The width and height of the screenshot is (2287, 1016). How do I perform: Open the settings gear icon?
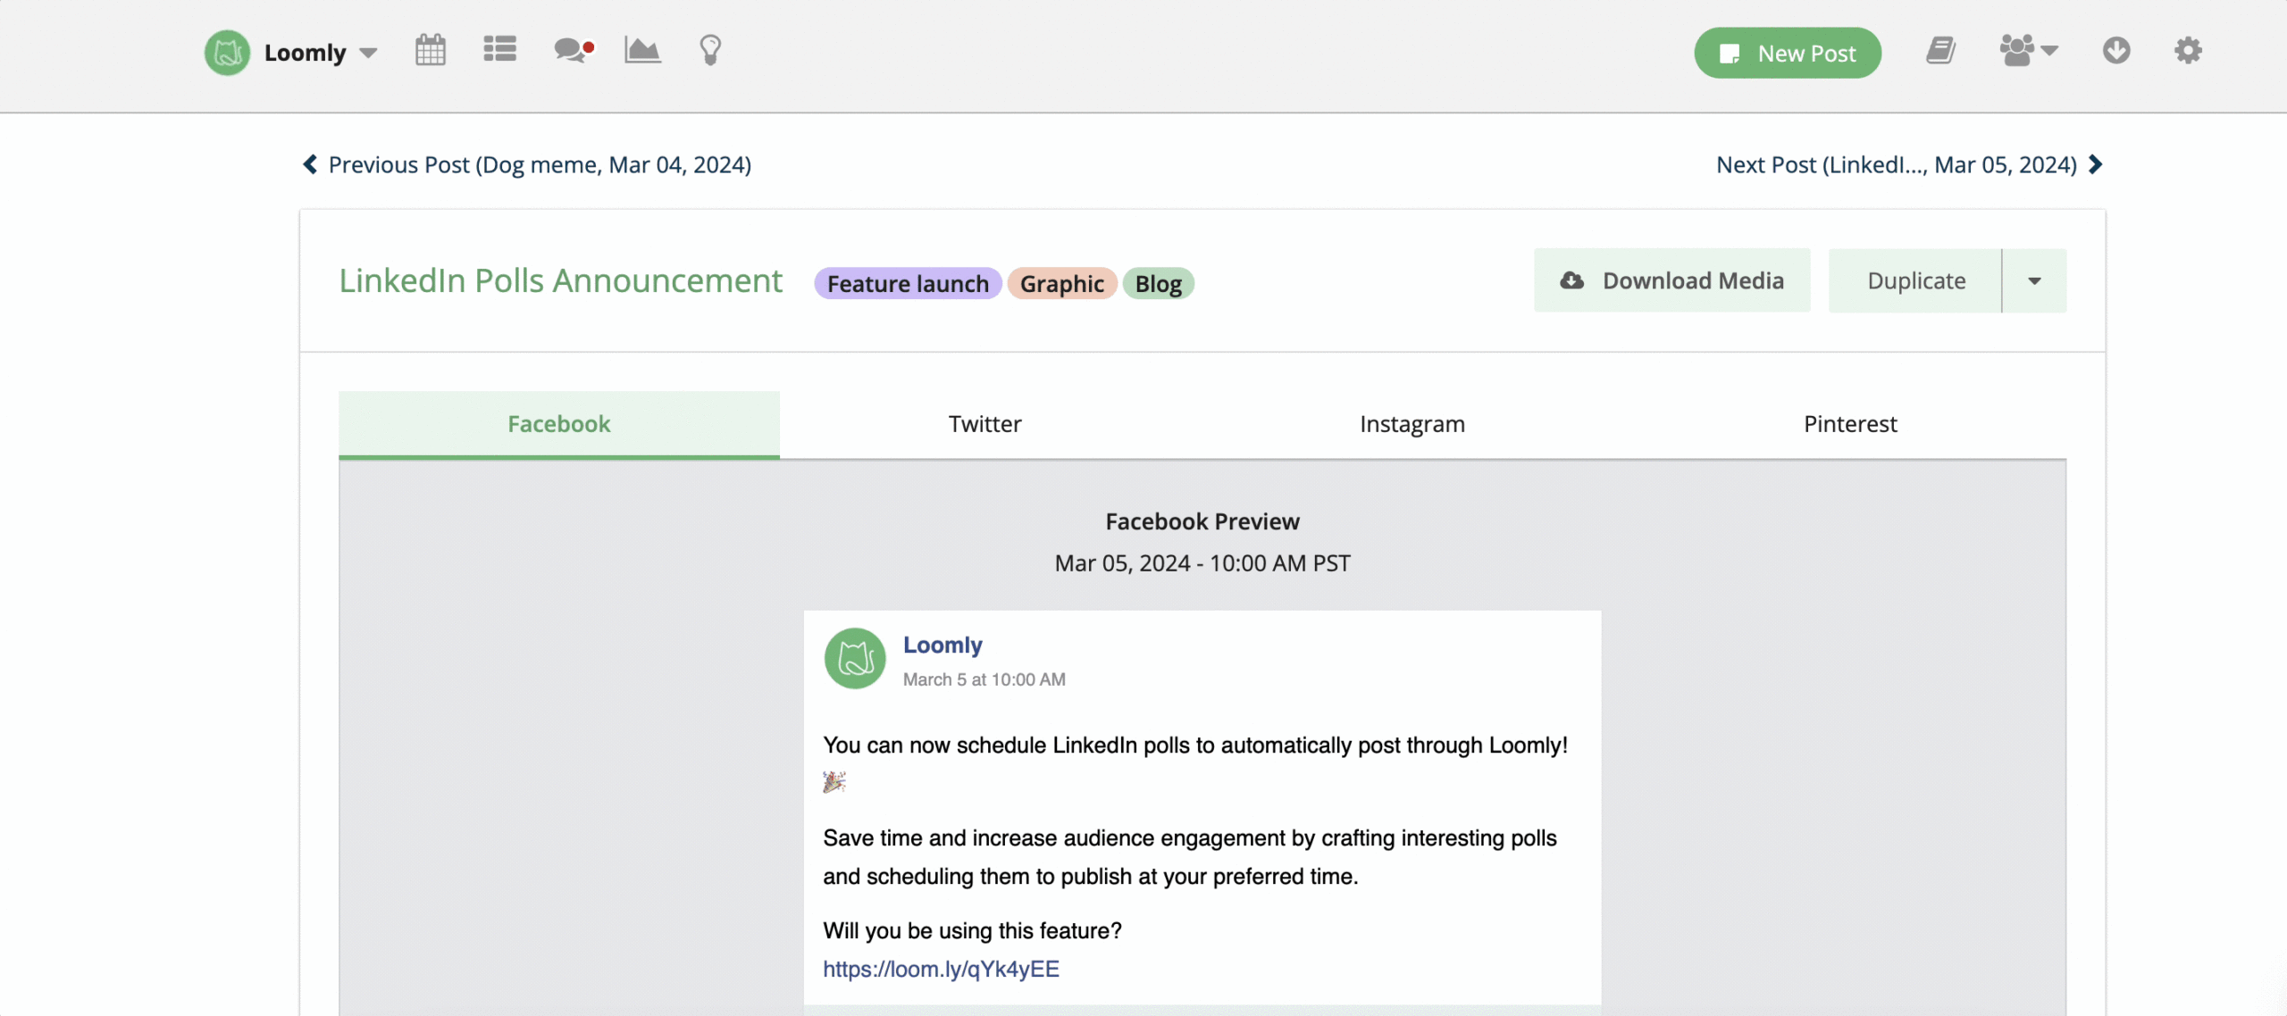coord(2188,51)
